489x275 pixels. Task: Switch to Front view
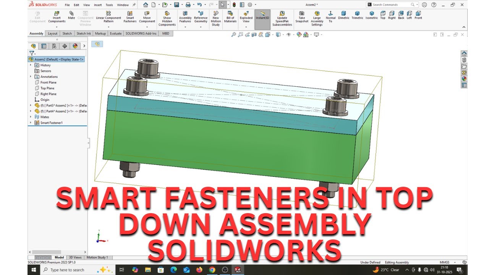[x=418, y=15]
